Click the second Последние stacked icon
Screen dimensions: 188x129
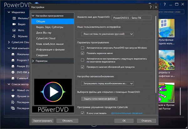tap(13, 108)
